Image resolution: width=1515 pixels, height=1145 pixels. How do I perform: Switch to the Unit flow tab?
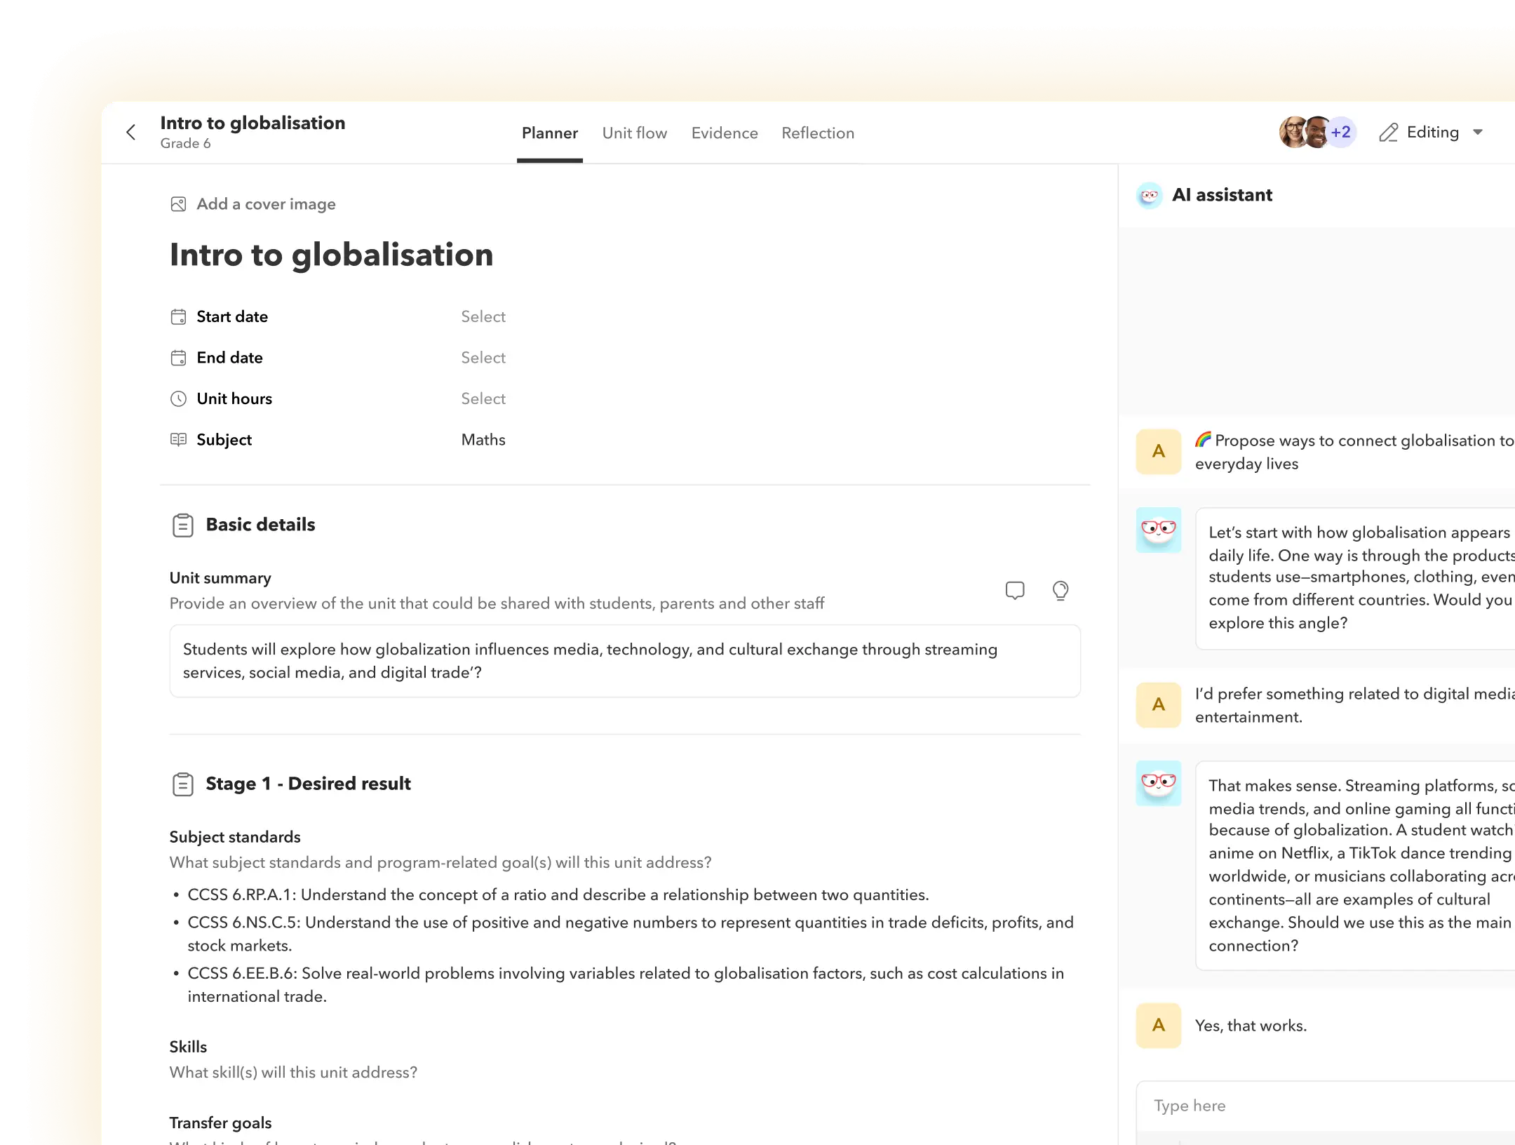[634, 133]
